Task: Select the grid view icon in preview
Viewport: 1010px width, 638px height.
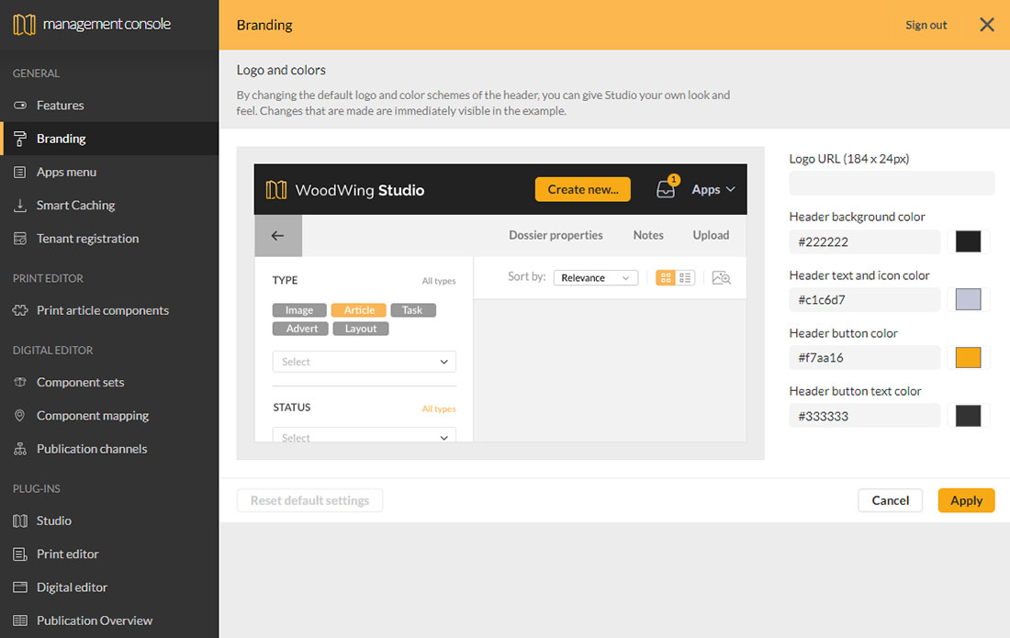Action: pyautogui.click(x=666, y=277)
